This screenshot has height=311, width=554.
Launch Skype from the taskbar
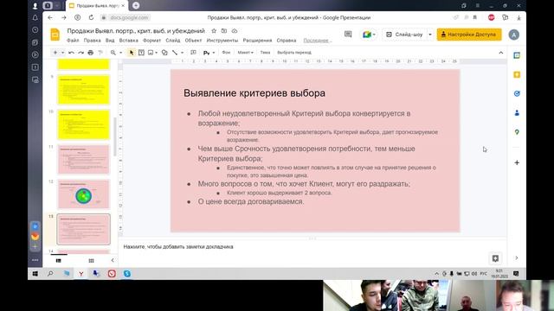pyautogui.click(x=127, y=274)
